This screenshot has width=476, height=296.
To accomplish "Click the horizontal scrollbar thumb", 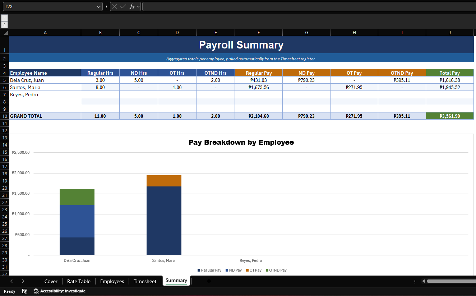I will coord(451,281).
